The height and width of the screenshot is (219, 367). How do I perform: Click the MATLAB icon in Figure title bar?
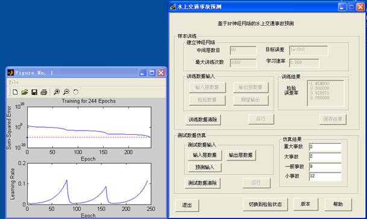[x=10, y=73]
